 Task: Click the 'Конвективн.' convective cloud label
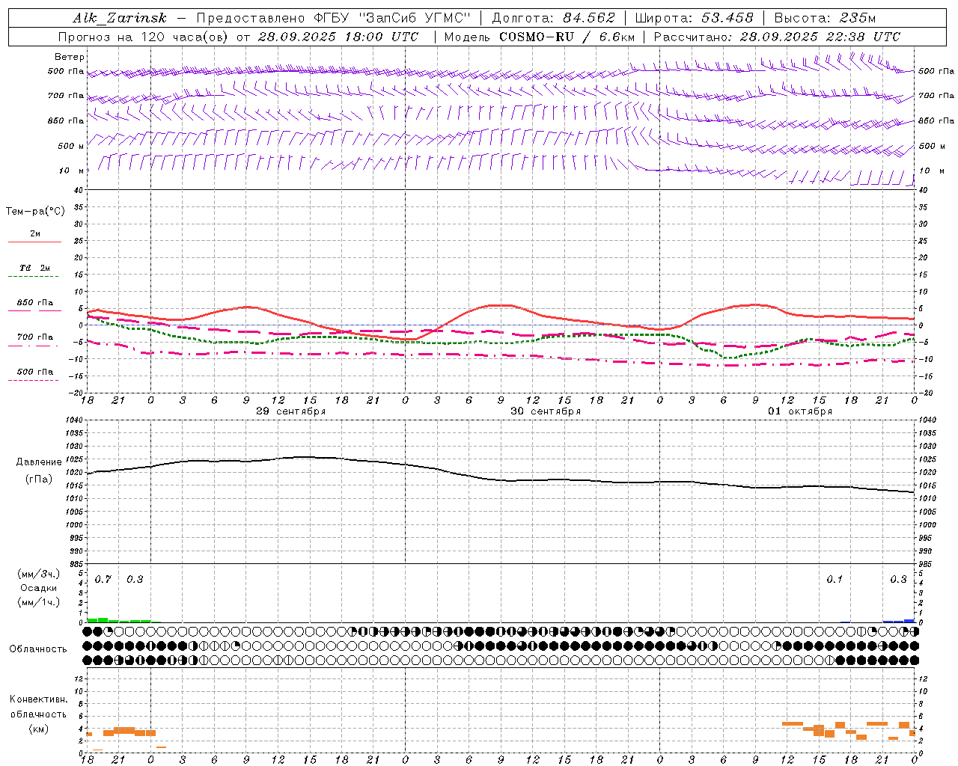[x=38, y=699]
